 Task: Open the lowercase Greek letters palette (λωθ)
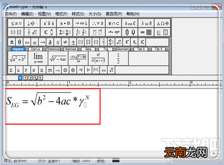(146, 23)
